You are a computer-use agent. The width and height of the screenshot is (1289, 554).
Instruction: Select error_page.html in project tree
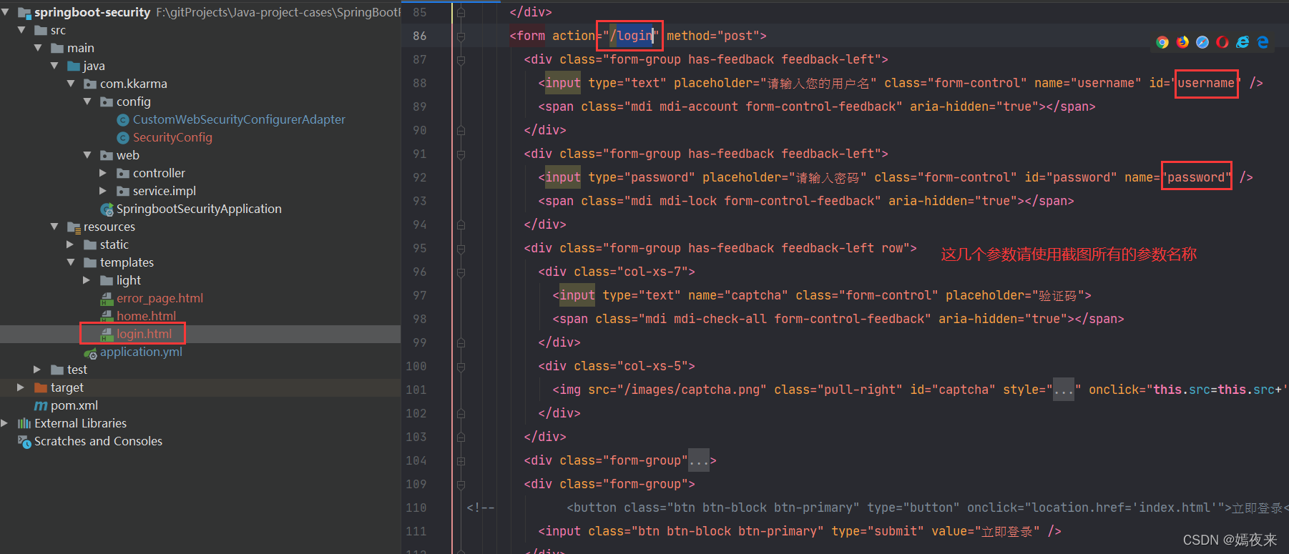160,298
